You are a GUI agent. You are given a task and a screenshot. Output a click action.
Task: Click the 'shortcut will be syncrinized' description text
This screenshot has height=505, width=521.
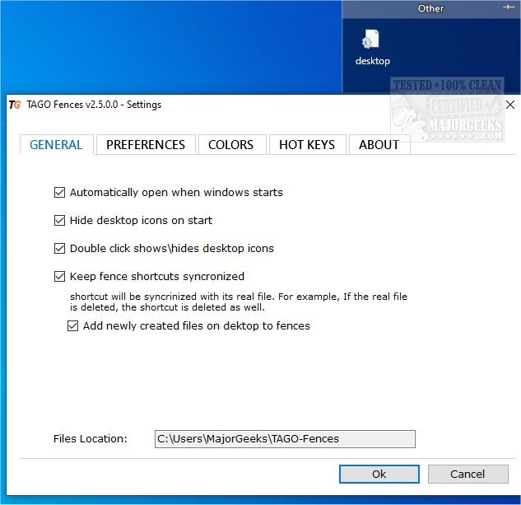(x=238, y=302)
